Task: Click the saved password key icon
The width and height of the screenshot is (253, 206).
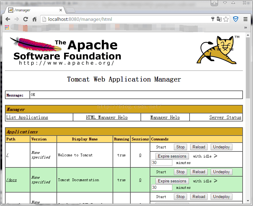Action: click(x=213, y=19)
